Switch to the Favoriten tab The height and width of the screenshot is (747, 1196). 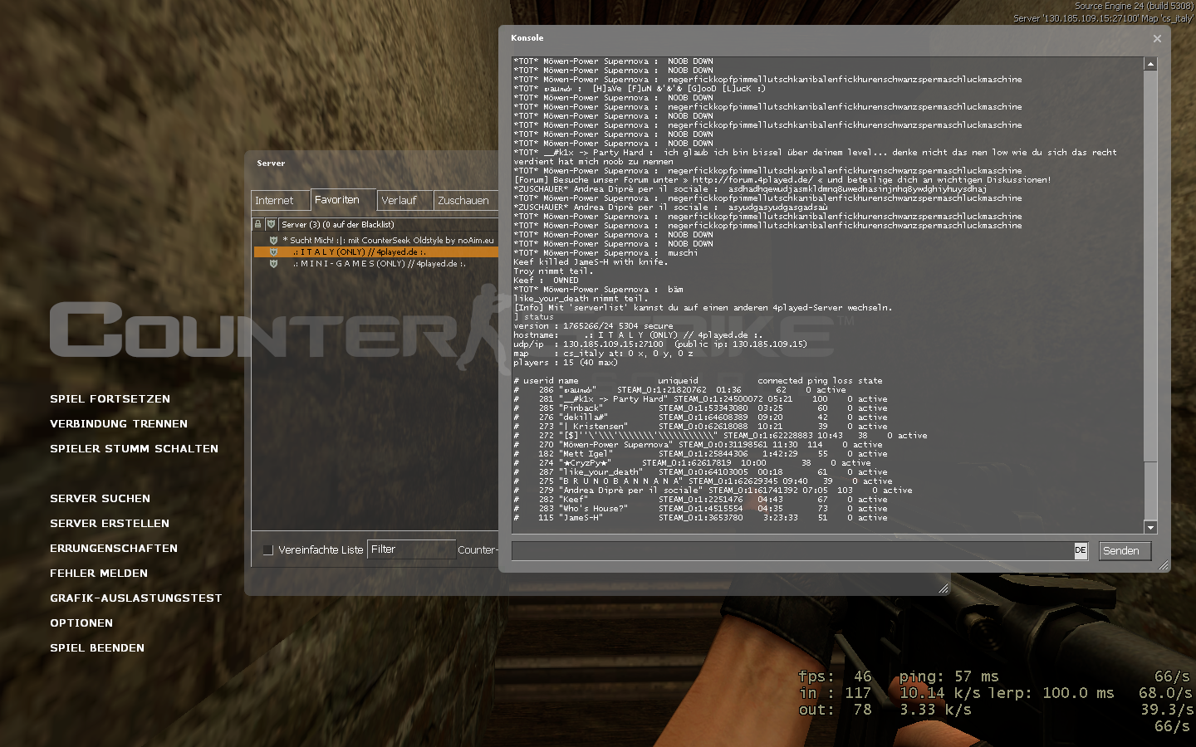pos(344,200)
